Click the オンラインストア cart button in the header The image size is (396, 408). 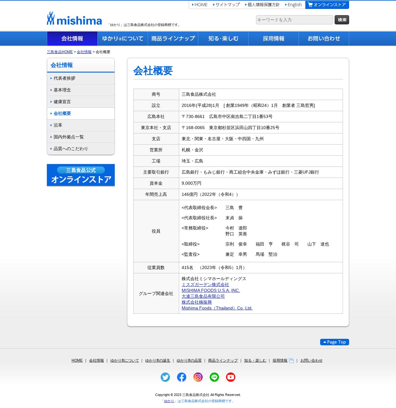[x=327, y=5]
